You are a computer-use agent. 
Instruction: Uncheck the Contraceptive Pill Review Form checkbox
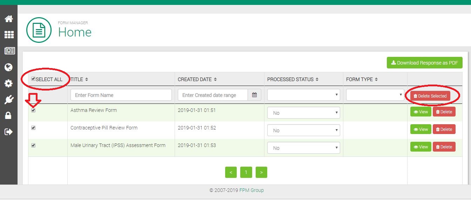coord(33,128)
